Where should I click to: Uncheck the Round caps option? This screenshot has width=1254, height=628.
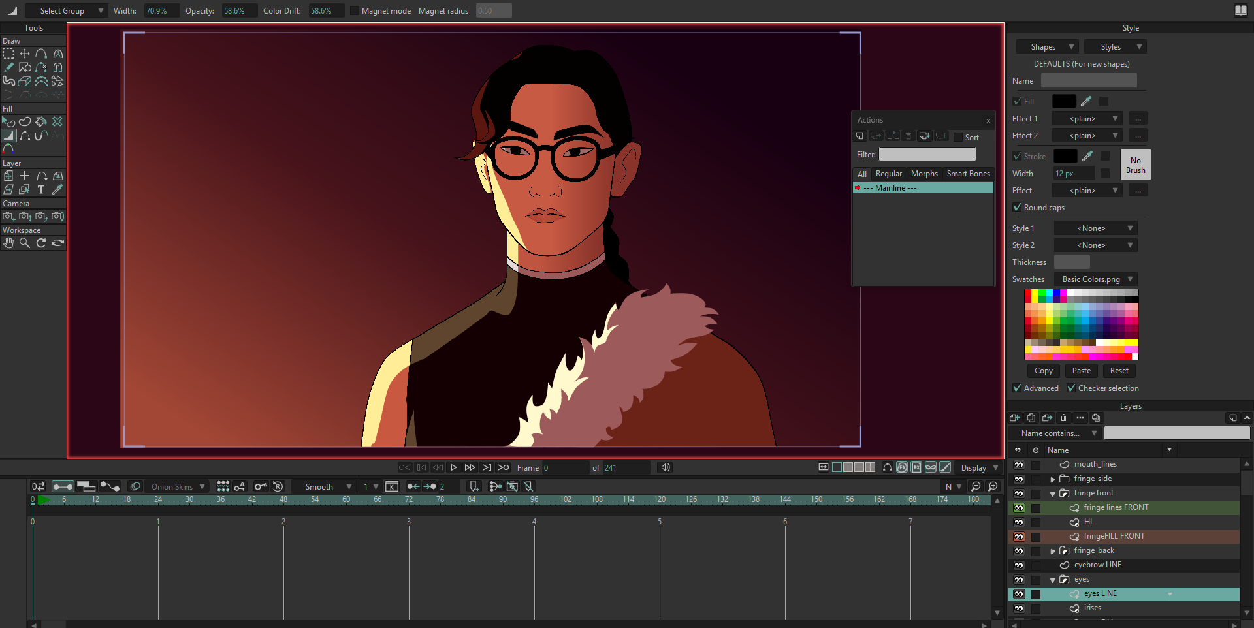point(1017,208)
